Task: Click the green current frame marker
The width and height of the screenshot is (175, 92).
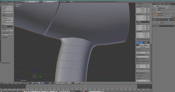Action: point(85,87)
